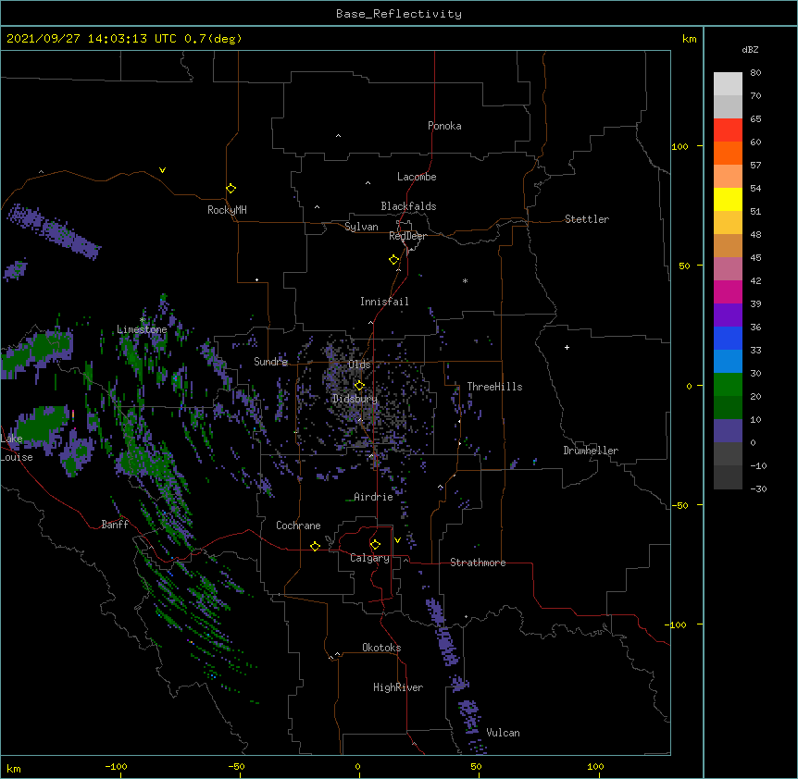Screen dimensions: 798x779
Task: Click the ThreeHills label
Action: 494,387
